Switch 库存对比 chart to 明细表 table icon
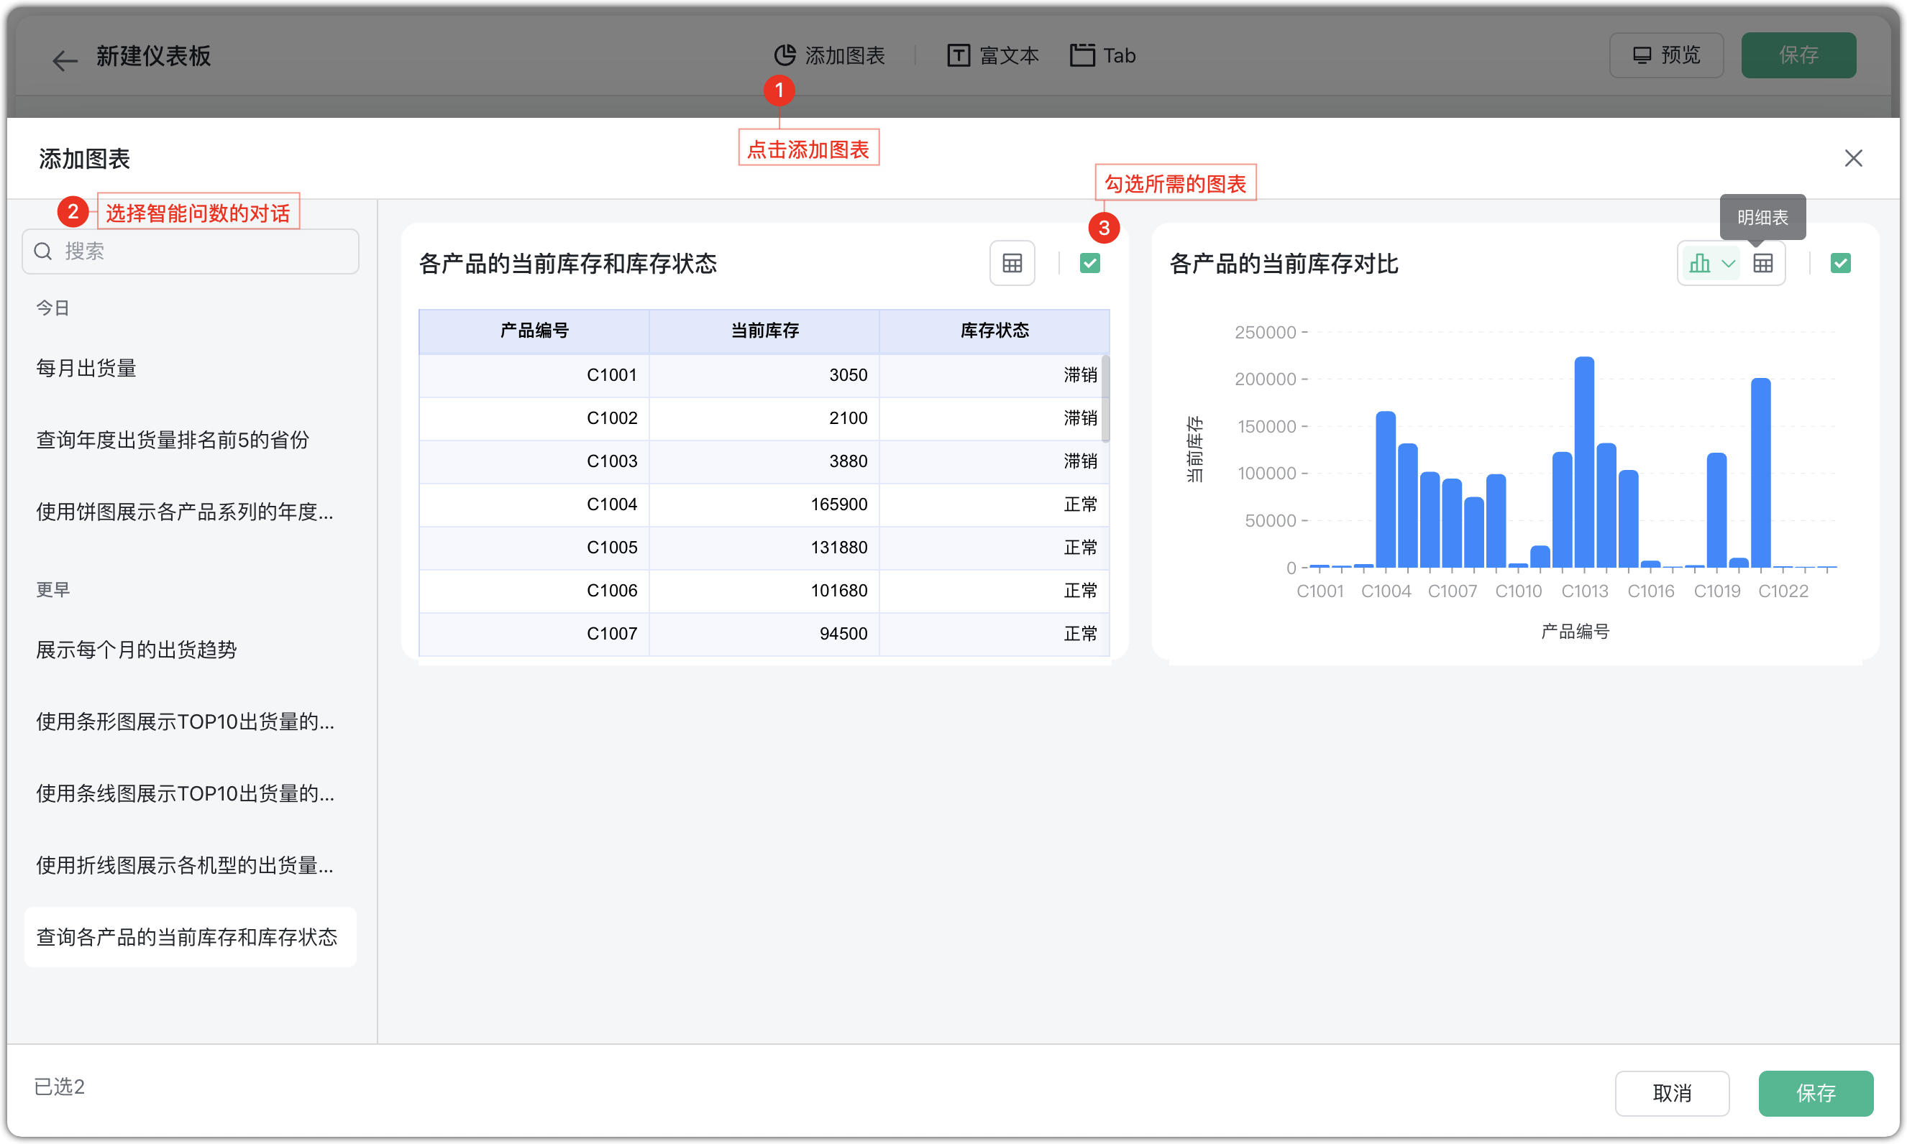 pos(1762,264)
